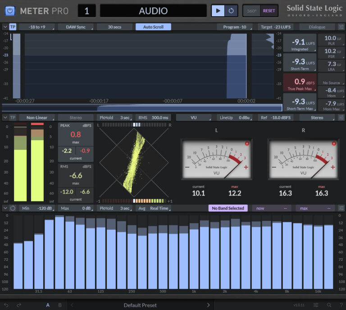Click the spectrum analyzer reset circle icon
The width and height of the screenshot is (346, 310).
[x=13, y=208]
